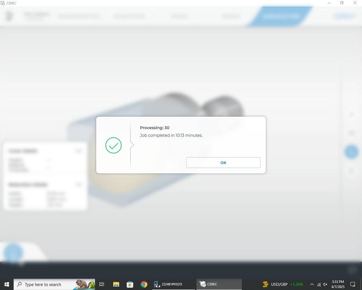Click the green checkmark success icon
The height and width of the screenshot is (290, 362).
[113, 145]
